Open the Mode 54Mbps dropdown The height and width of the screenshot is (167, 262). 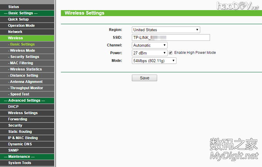[x=154, y=60]
